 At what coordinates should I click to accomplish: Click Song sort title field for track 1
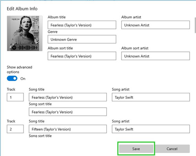(68, 112)
